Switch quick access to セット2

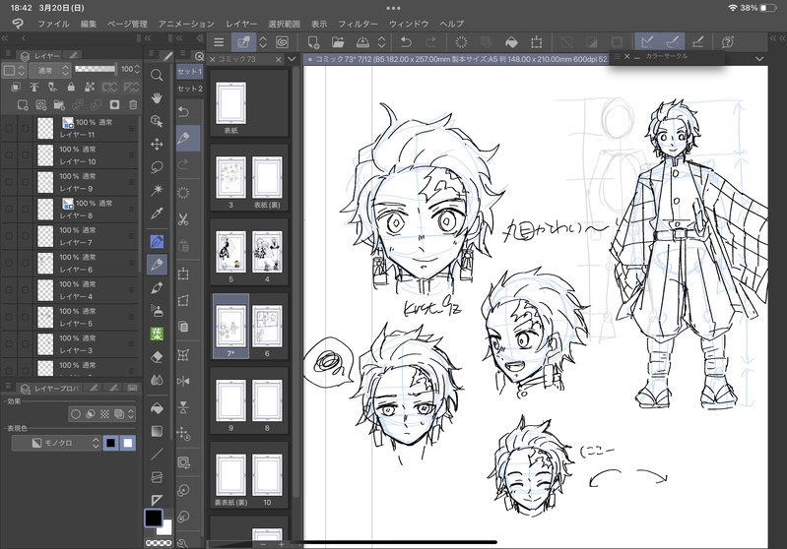(190, 89)
